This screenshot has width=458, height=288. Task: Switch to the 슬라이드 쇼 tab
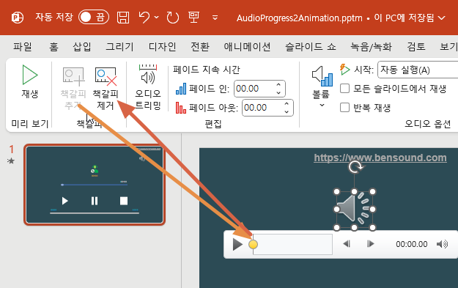click(x=311, y=46)
